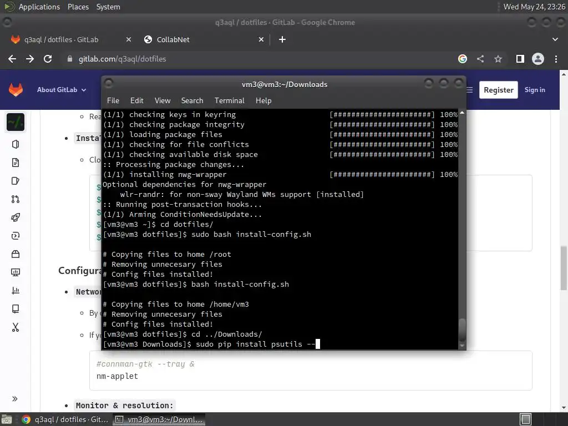Close the q3aql / dotfiles tab
Viewport: 568px width, 426px height.
coord(128,39)
